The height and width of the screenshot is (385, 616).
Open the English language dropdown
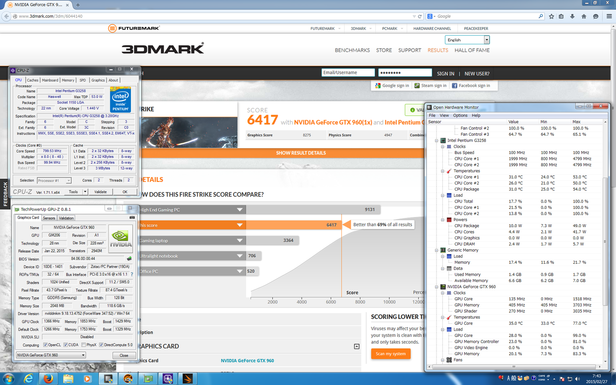pyautogui.click(x=467, y=40)
